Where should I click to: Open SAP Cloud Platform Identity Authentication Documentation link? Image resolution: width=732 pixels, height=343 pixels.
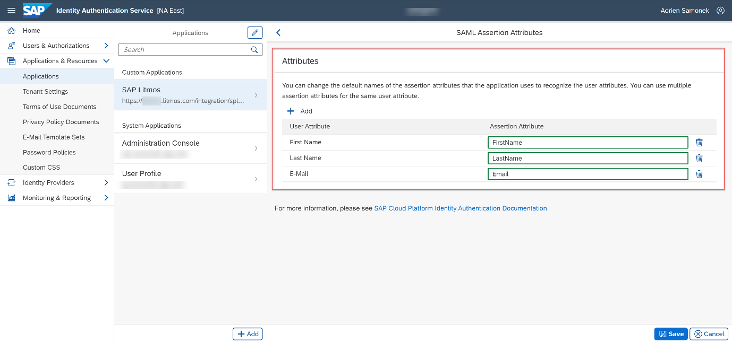click(x=461, y=208)
